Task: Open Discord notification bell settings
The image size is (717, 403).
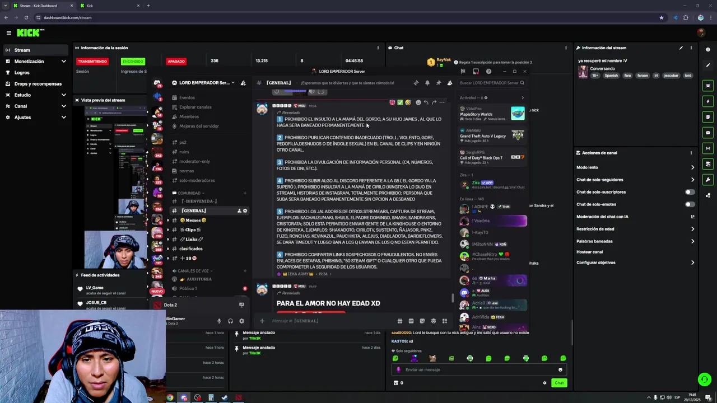Action: pyautogui.click(x=427, y=83)
